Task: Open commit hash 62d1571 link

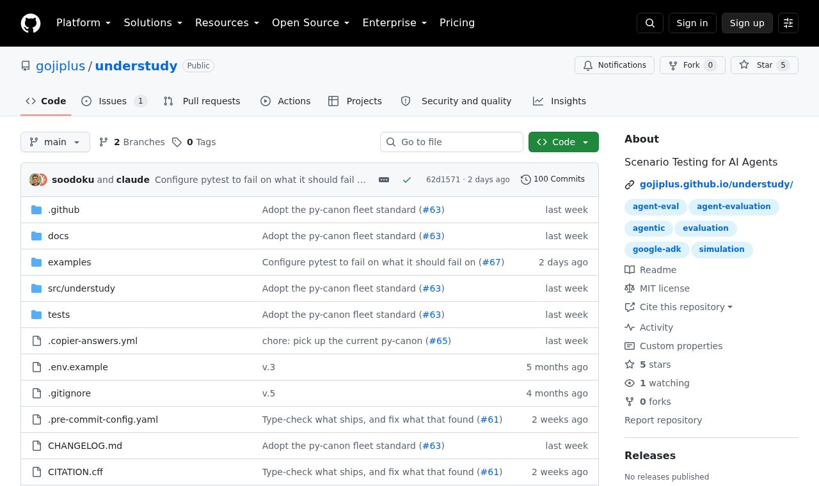Action: pyautogui.click(x=443, y=180)
